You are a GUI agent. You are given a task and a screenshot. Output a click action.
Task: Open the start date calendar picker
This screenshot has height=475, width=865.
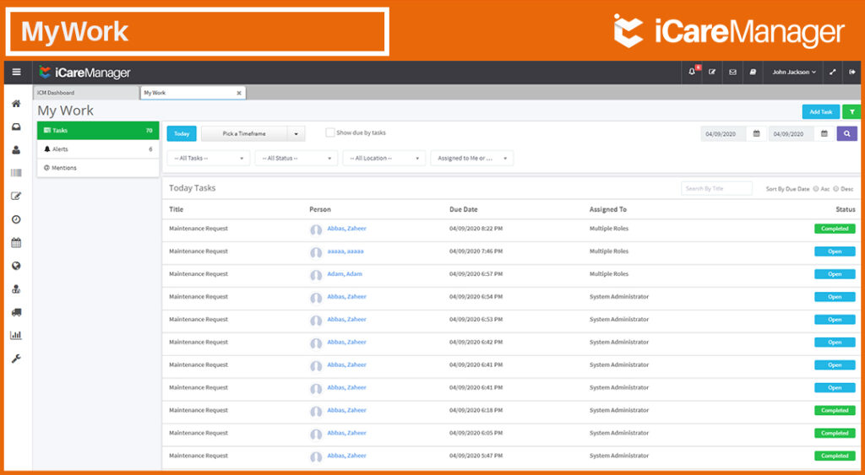coord(757,134)
